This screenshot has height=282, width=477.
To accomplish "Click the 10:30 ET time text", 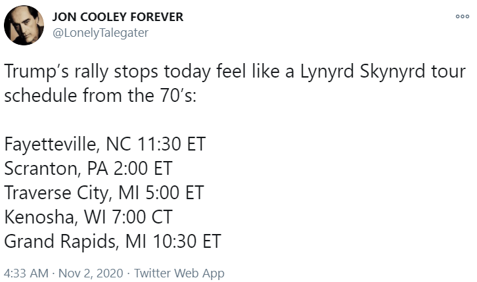I will [x=187, y=241].
